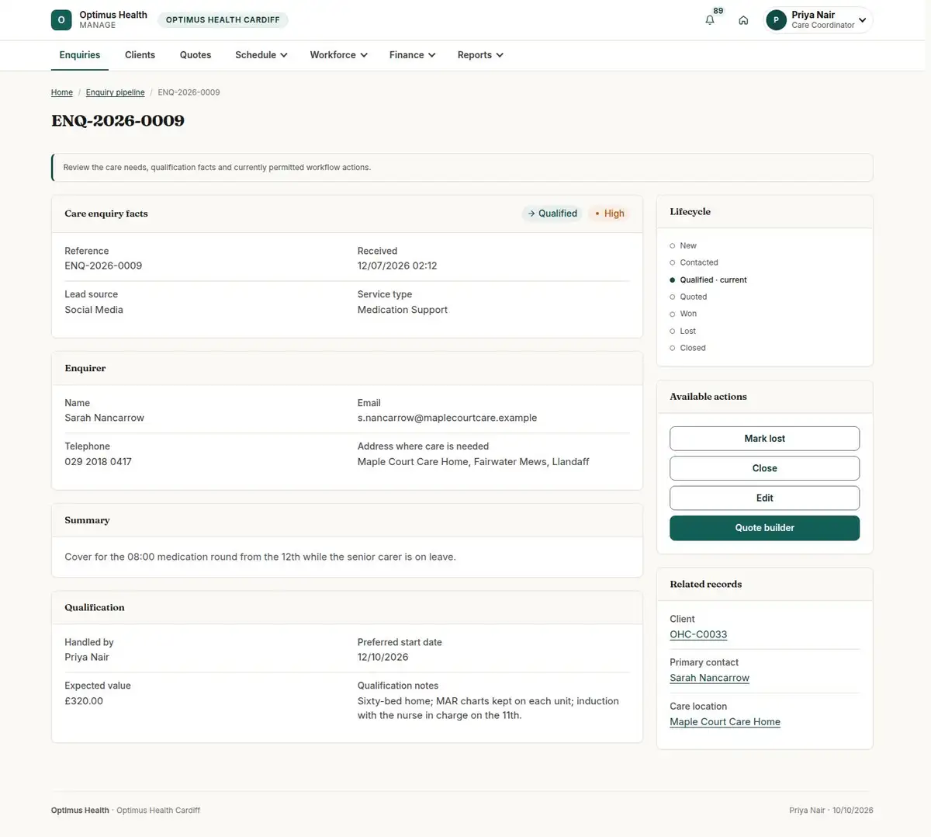The height and width of the screenshot is (837, 931).
Task: Open the Schedule dropdown menu
Action: coord(261,55)
